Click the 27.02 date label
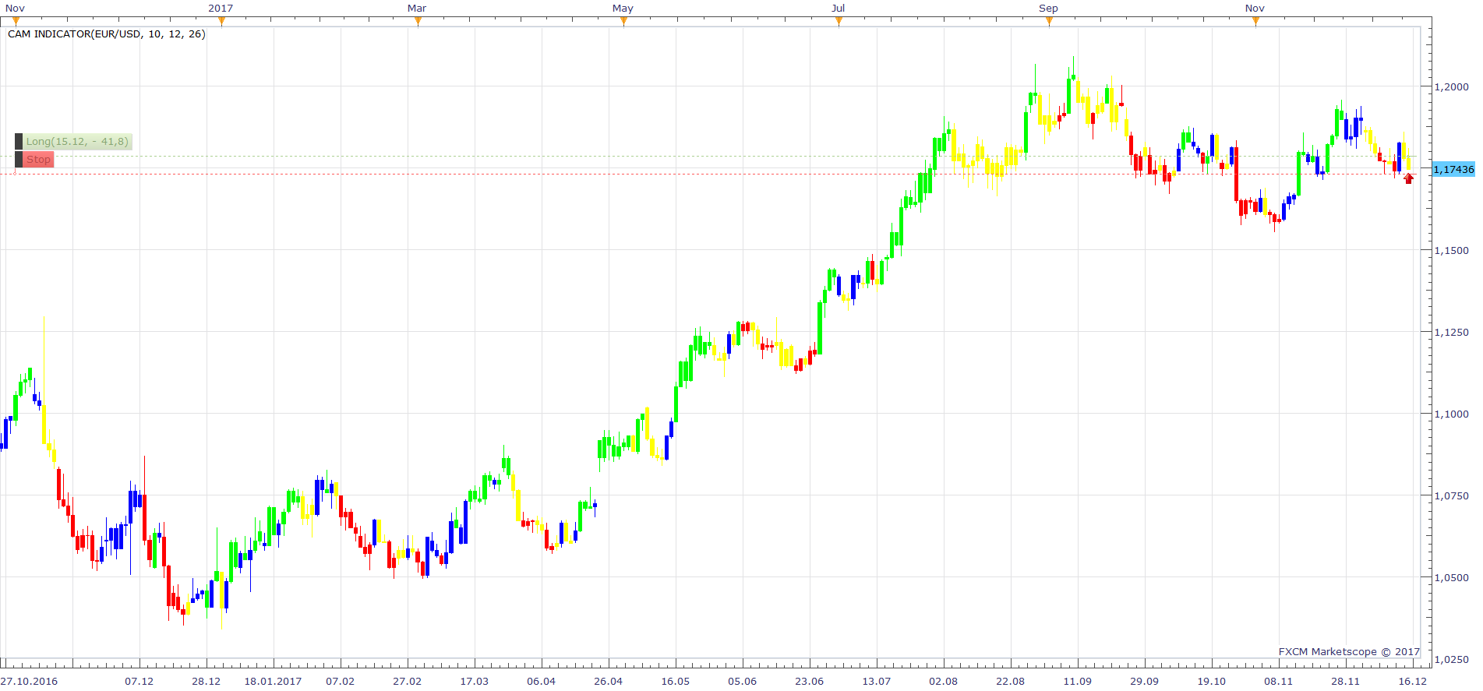Viewport: 1483px width, 691px height. tap(408, 681)
